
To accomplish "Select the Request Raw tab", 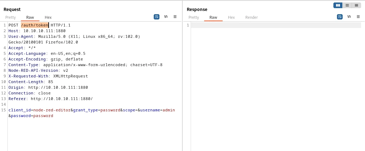I will pos(30,17).
